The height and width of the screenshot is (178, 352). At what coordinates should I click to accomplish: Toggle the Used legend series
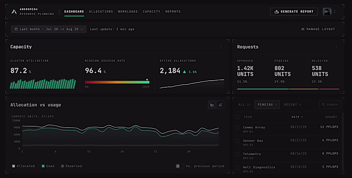(48, 166)
